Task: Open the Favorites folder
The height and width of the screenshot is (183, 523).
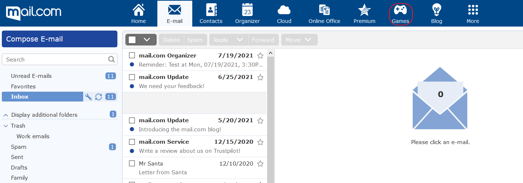Action: 23,87
